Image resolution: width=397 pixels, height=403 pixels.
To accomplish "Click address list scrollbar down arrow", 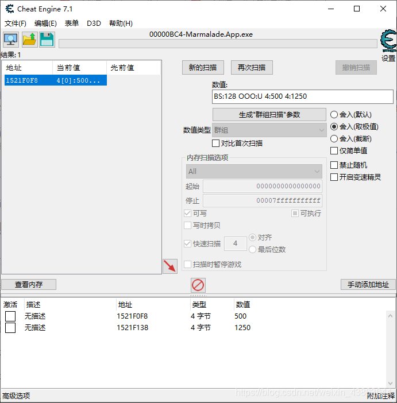I will tap(390, 383).
